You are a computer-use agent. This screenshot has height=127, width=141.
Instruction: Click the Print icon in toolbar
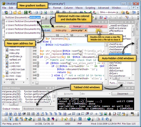tap(36, 13)
